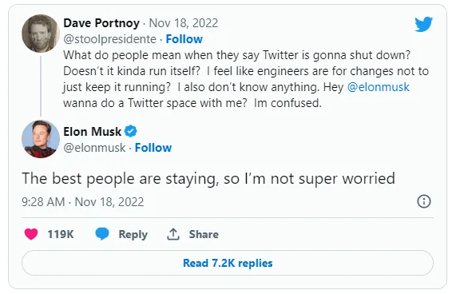456x294 pixels.
Task: Like the tweet with heart icon
Action: coord(31,234)
